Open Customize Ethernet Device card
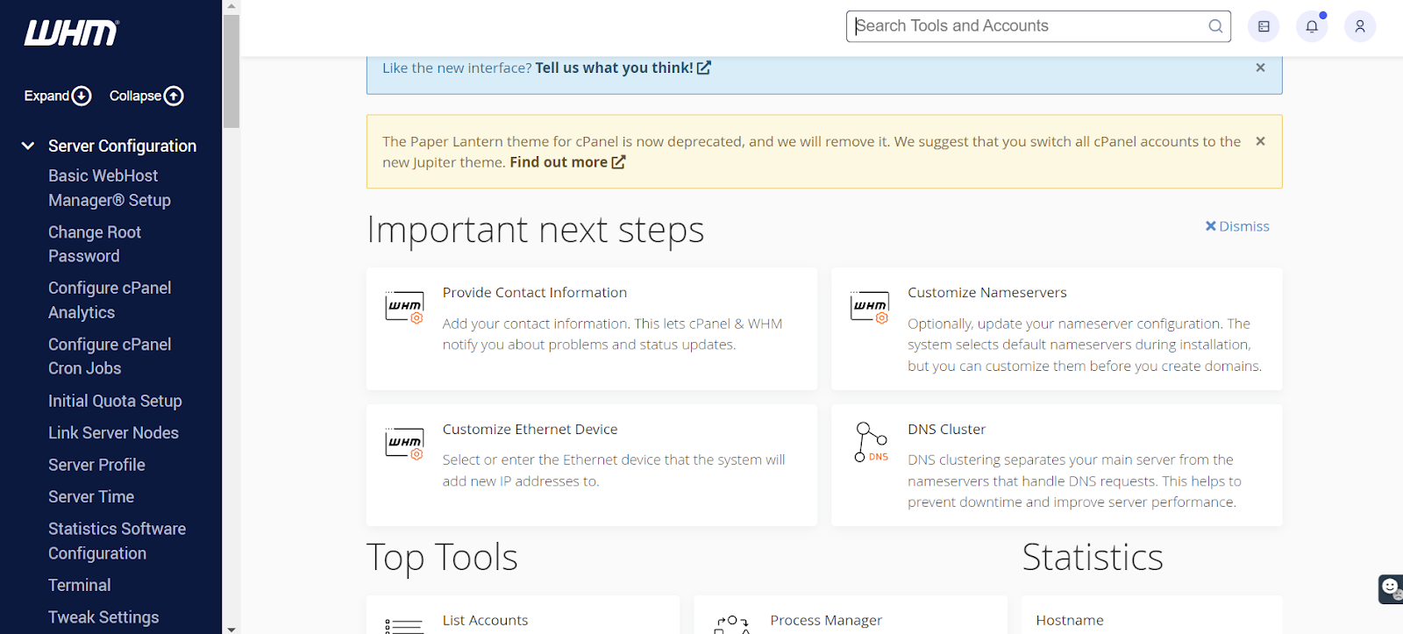Viewport: 1403px width, 634px height. 592,465
